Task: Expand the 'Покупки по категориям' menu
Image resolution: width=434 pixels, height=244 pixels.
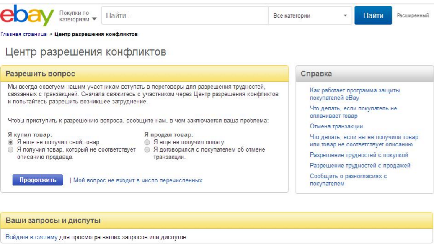Action: pyautogui.click(x=78, y=16)
